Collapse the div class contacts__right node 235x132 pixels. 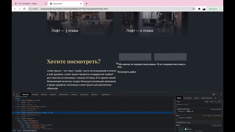21,127
